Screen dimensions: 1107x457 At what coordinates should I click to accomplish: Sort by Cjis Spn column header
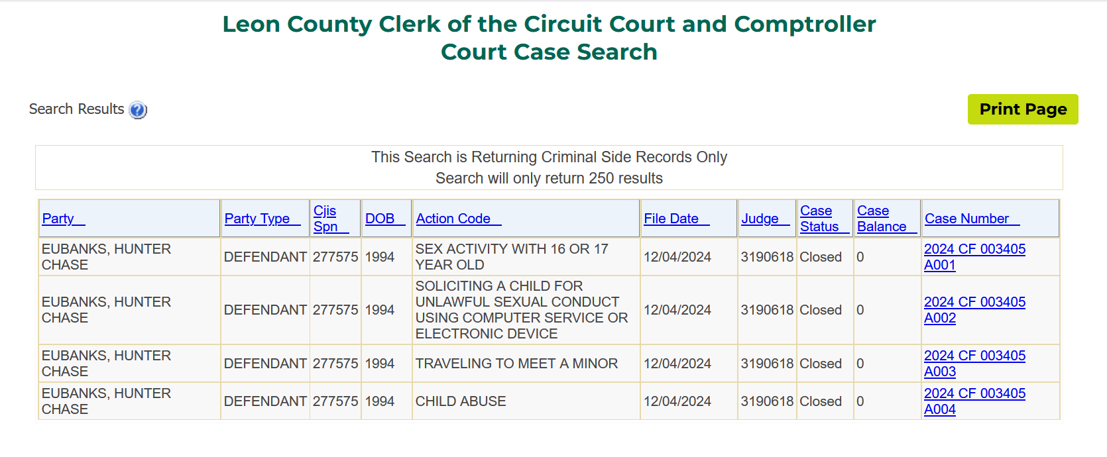(331, 219)
